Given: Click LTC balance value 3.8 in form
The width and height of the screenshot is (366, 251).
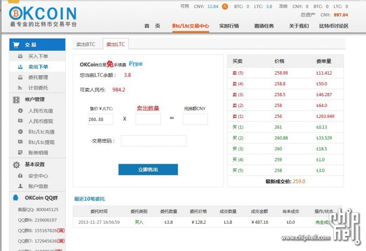Looking at the screenshot, I should [128, 75].
